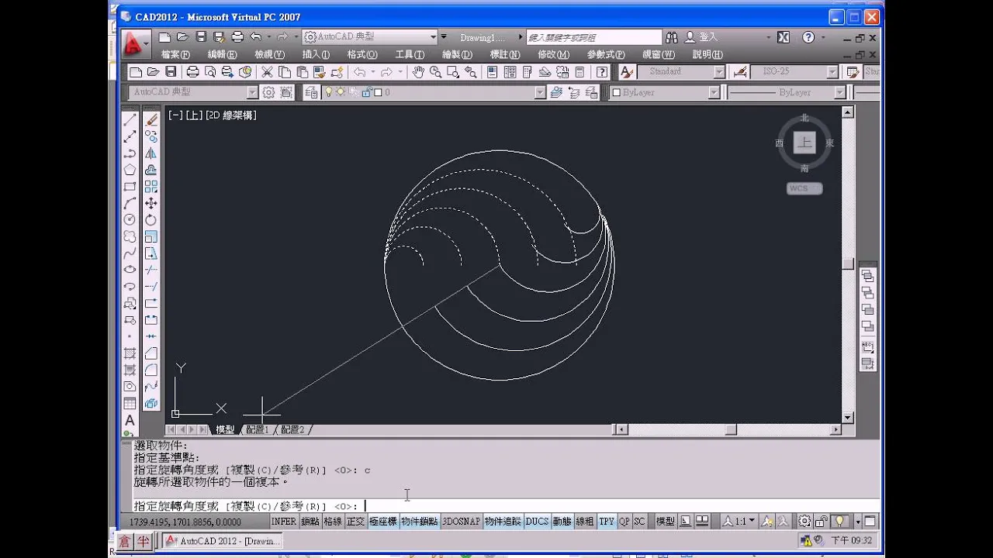The height and width of the screenshot is (558, 993).
Task: Select the Rectangle draw tool
Action: [x=130, y=187]
